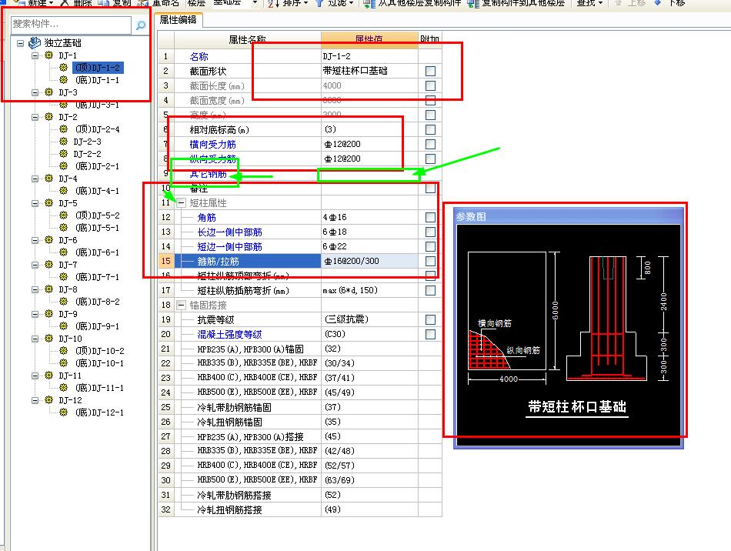Tick the 附加 checkbox for 截面形状
The height and width of the screenshot is (551, 731).
pyautogui.click(x=430, y=71)
